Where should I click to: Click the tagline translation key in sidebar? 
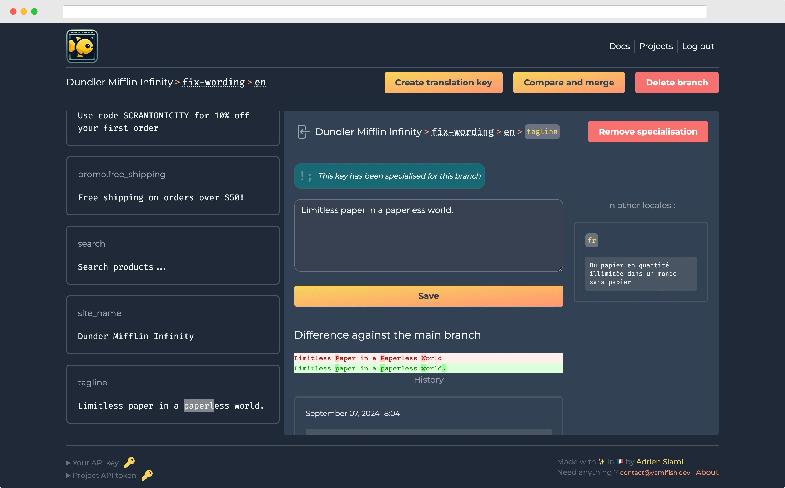(x=172, y=394)
